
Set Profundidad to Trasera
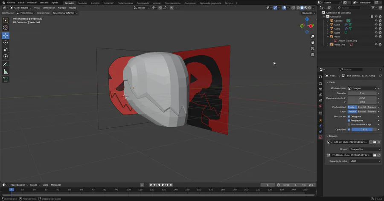click(x=372, y=108)
